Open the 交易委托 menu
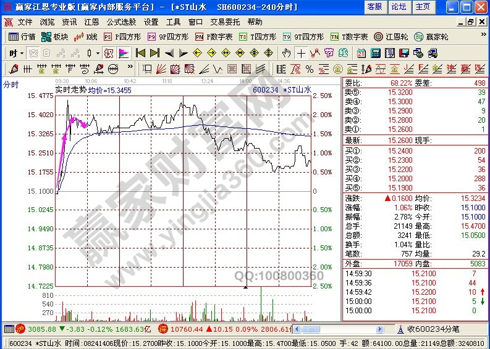 tap(225, 22)
